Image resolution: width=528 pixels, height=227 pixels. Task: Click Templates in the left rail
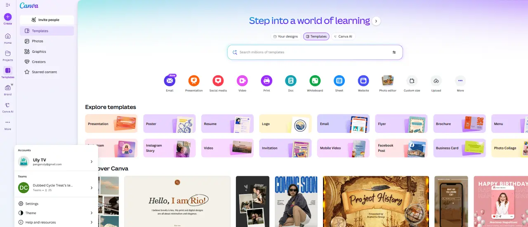8,73
